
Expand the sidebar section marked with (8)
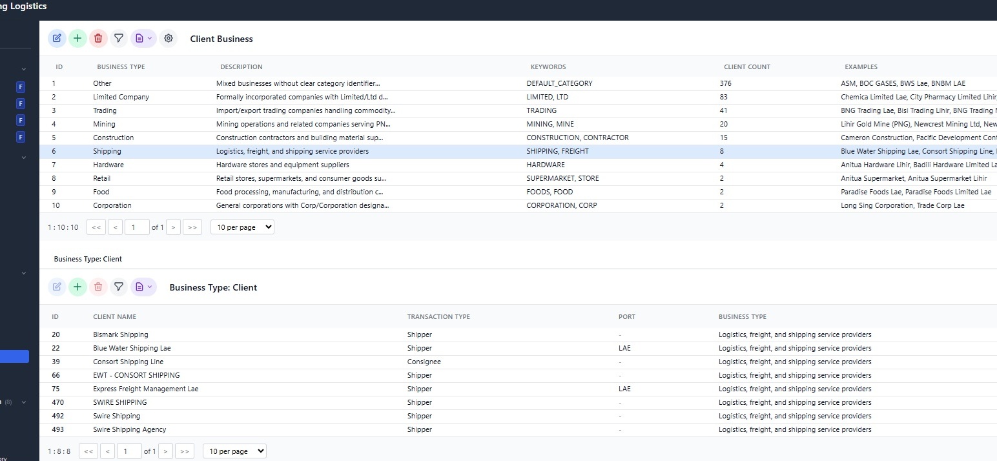click(24, 402)
